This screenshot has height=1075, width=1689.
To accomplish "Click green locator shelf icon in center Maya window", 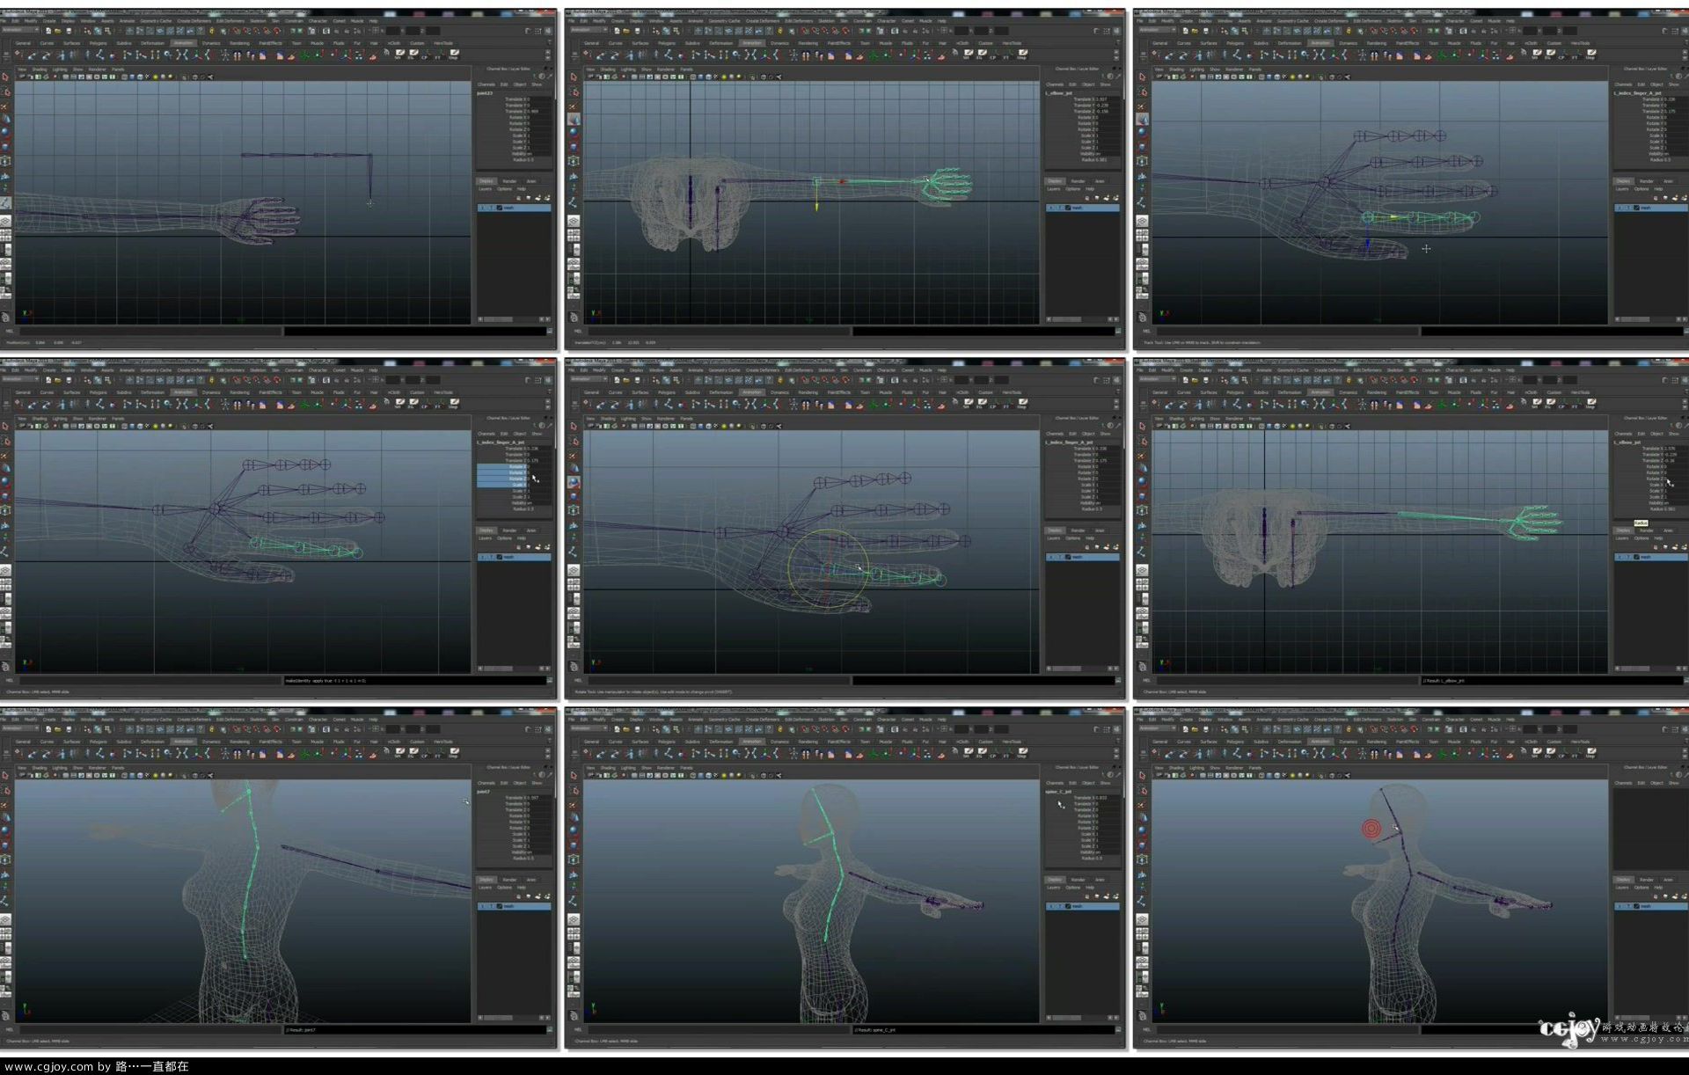I will 874,404.
